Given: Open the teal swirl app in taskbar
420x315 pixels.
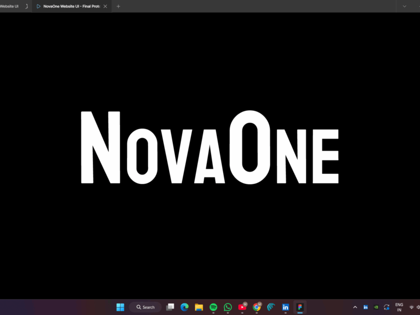Looking at the screenshot, I should pos(271,307).
